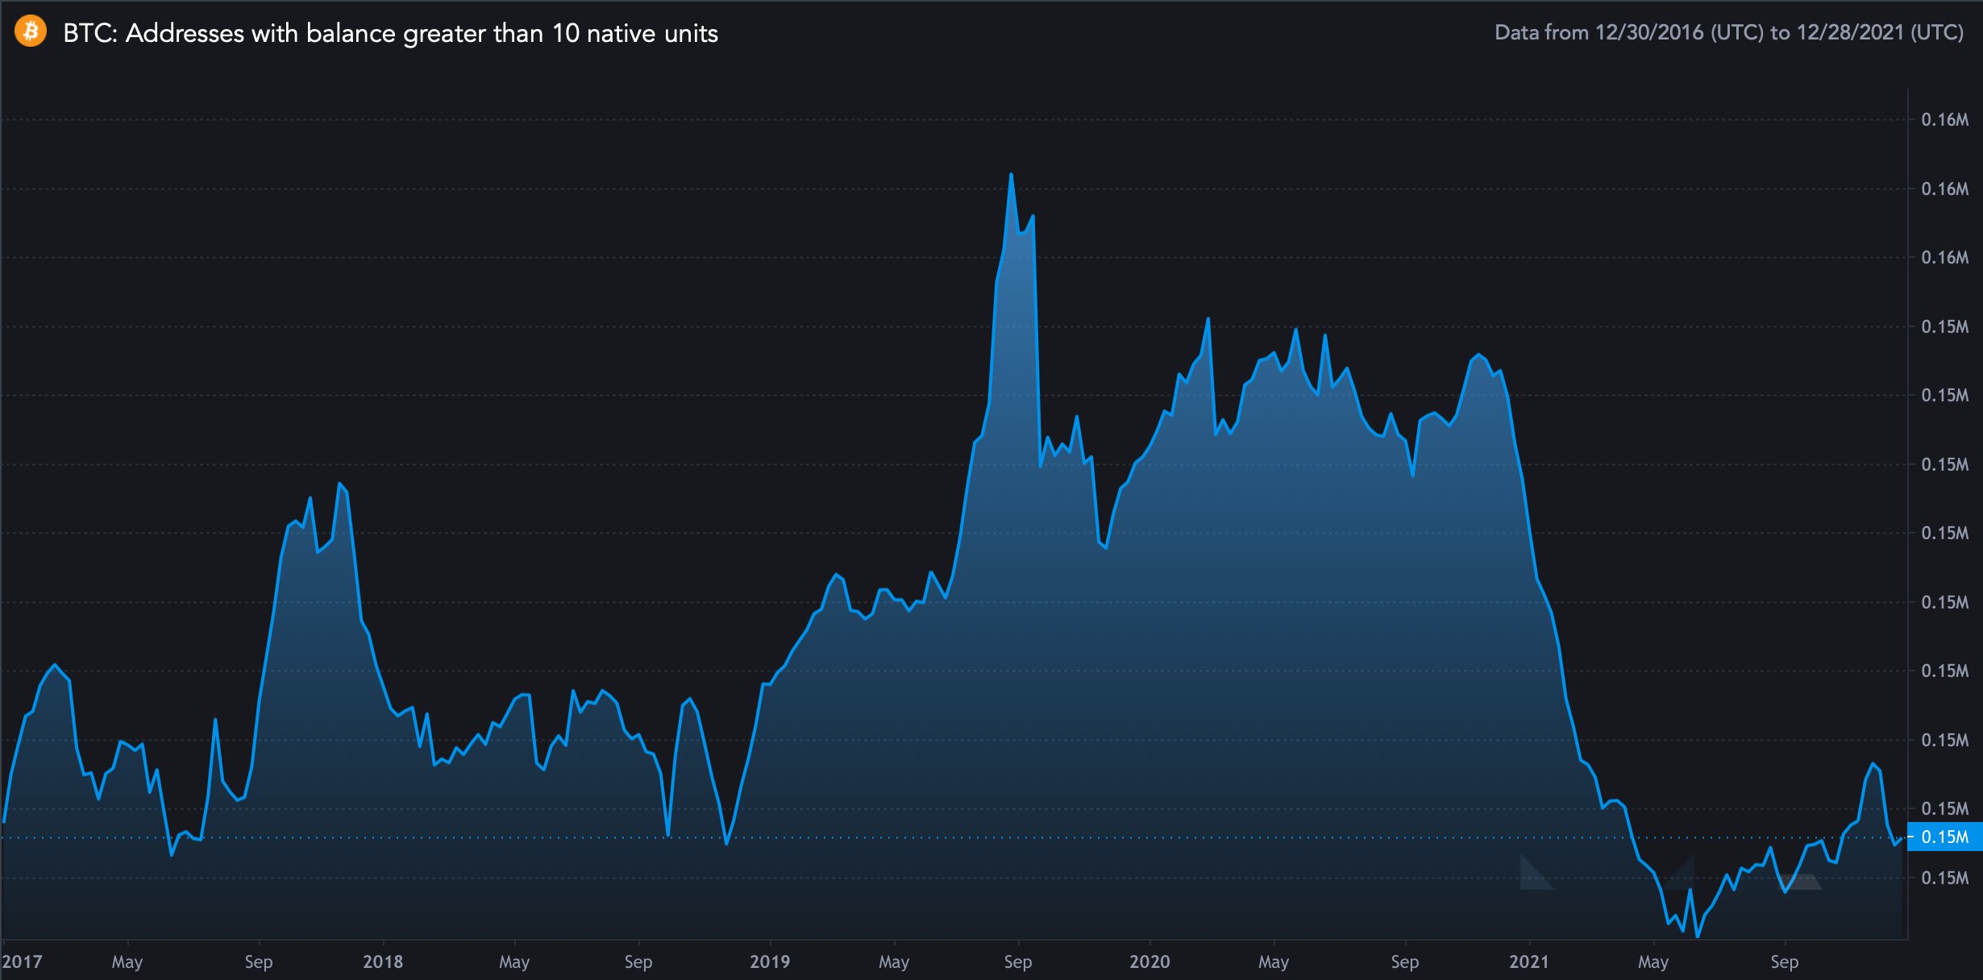1983x980 pixels.
Task: Click the May label right after 2021
Action: pos(1653,961)
